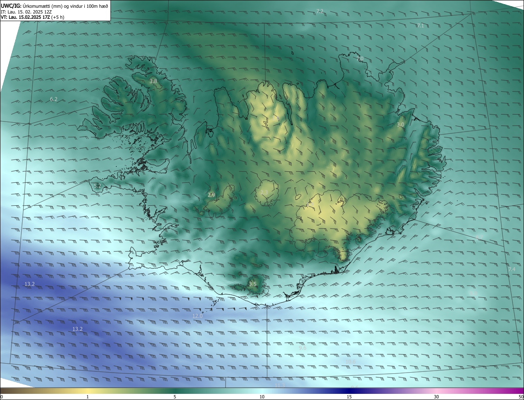
Task: Click the 30 tick label on colour scale
Action: coord(436,397)
